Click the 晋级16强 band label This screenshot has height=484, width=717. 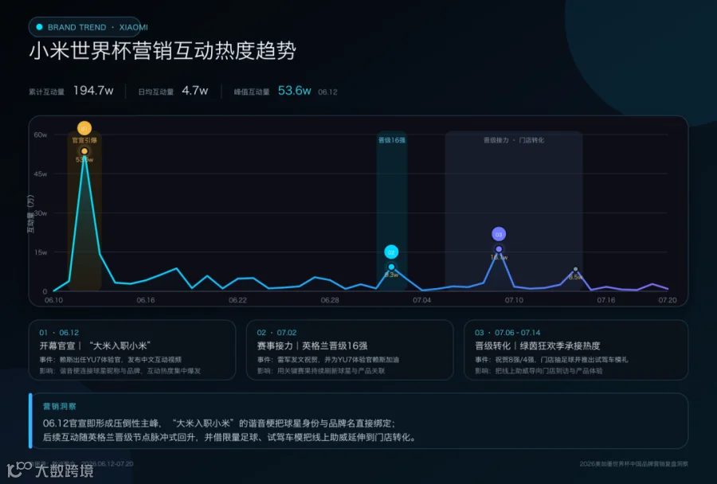point(391,140)
